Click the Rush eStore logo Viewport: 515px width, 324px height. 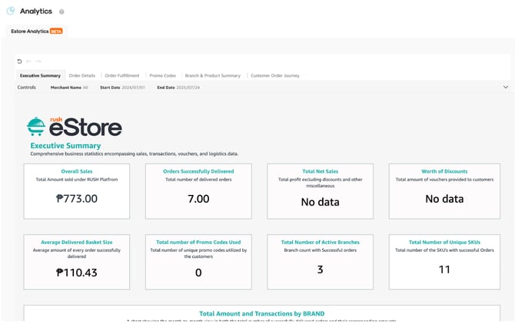coord(75,126)
